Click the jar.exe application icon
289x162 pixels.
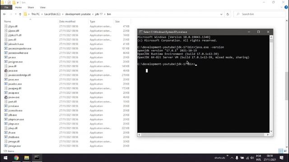click(x=6, y=57)
